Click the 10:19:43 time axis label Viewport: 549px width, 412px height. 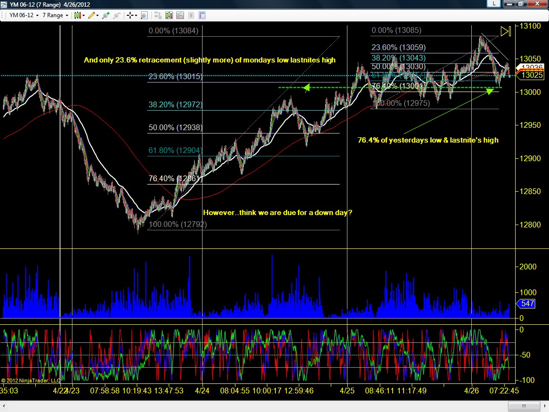coord(137,391)
